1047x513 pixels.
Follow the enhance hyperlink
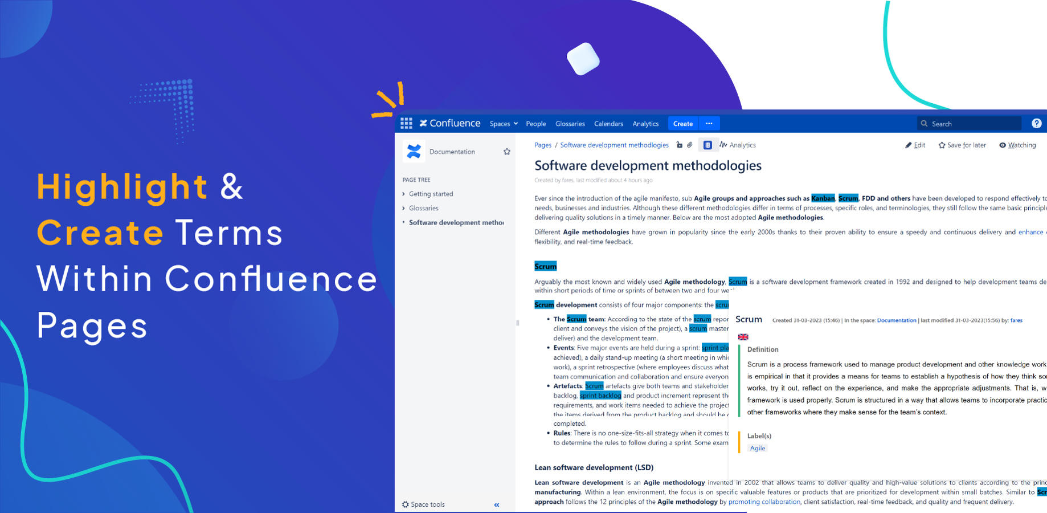click(1030, 232)
